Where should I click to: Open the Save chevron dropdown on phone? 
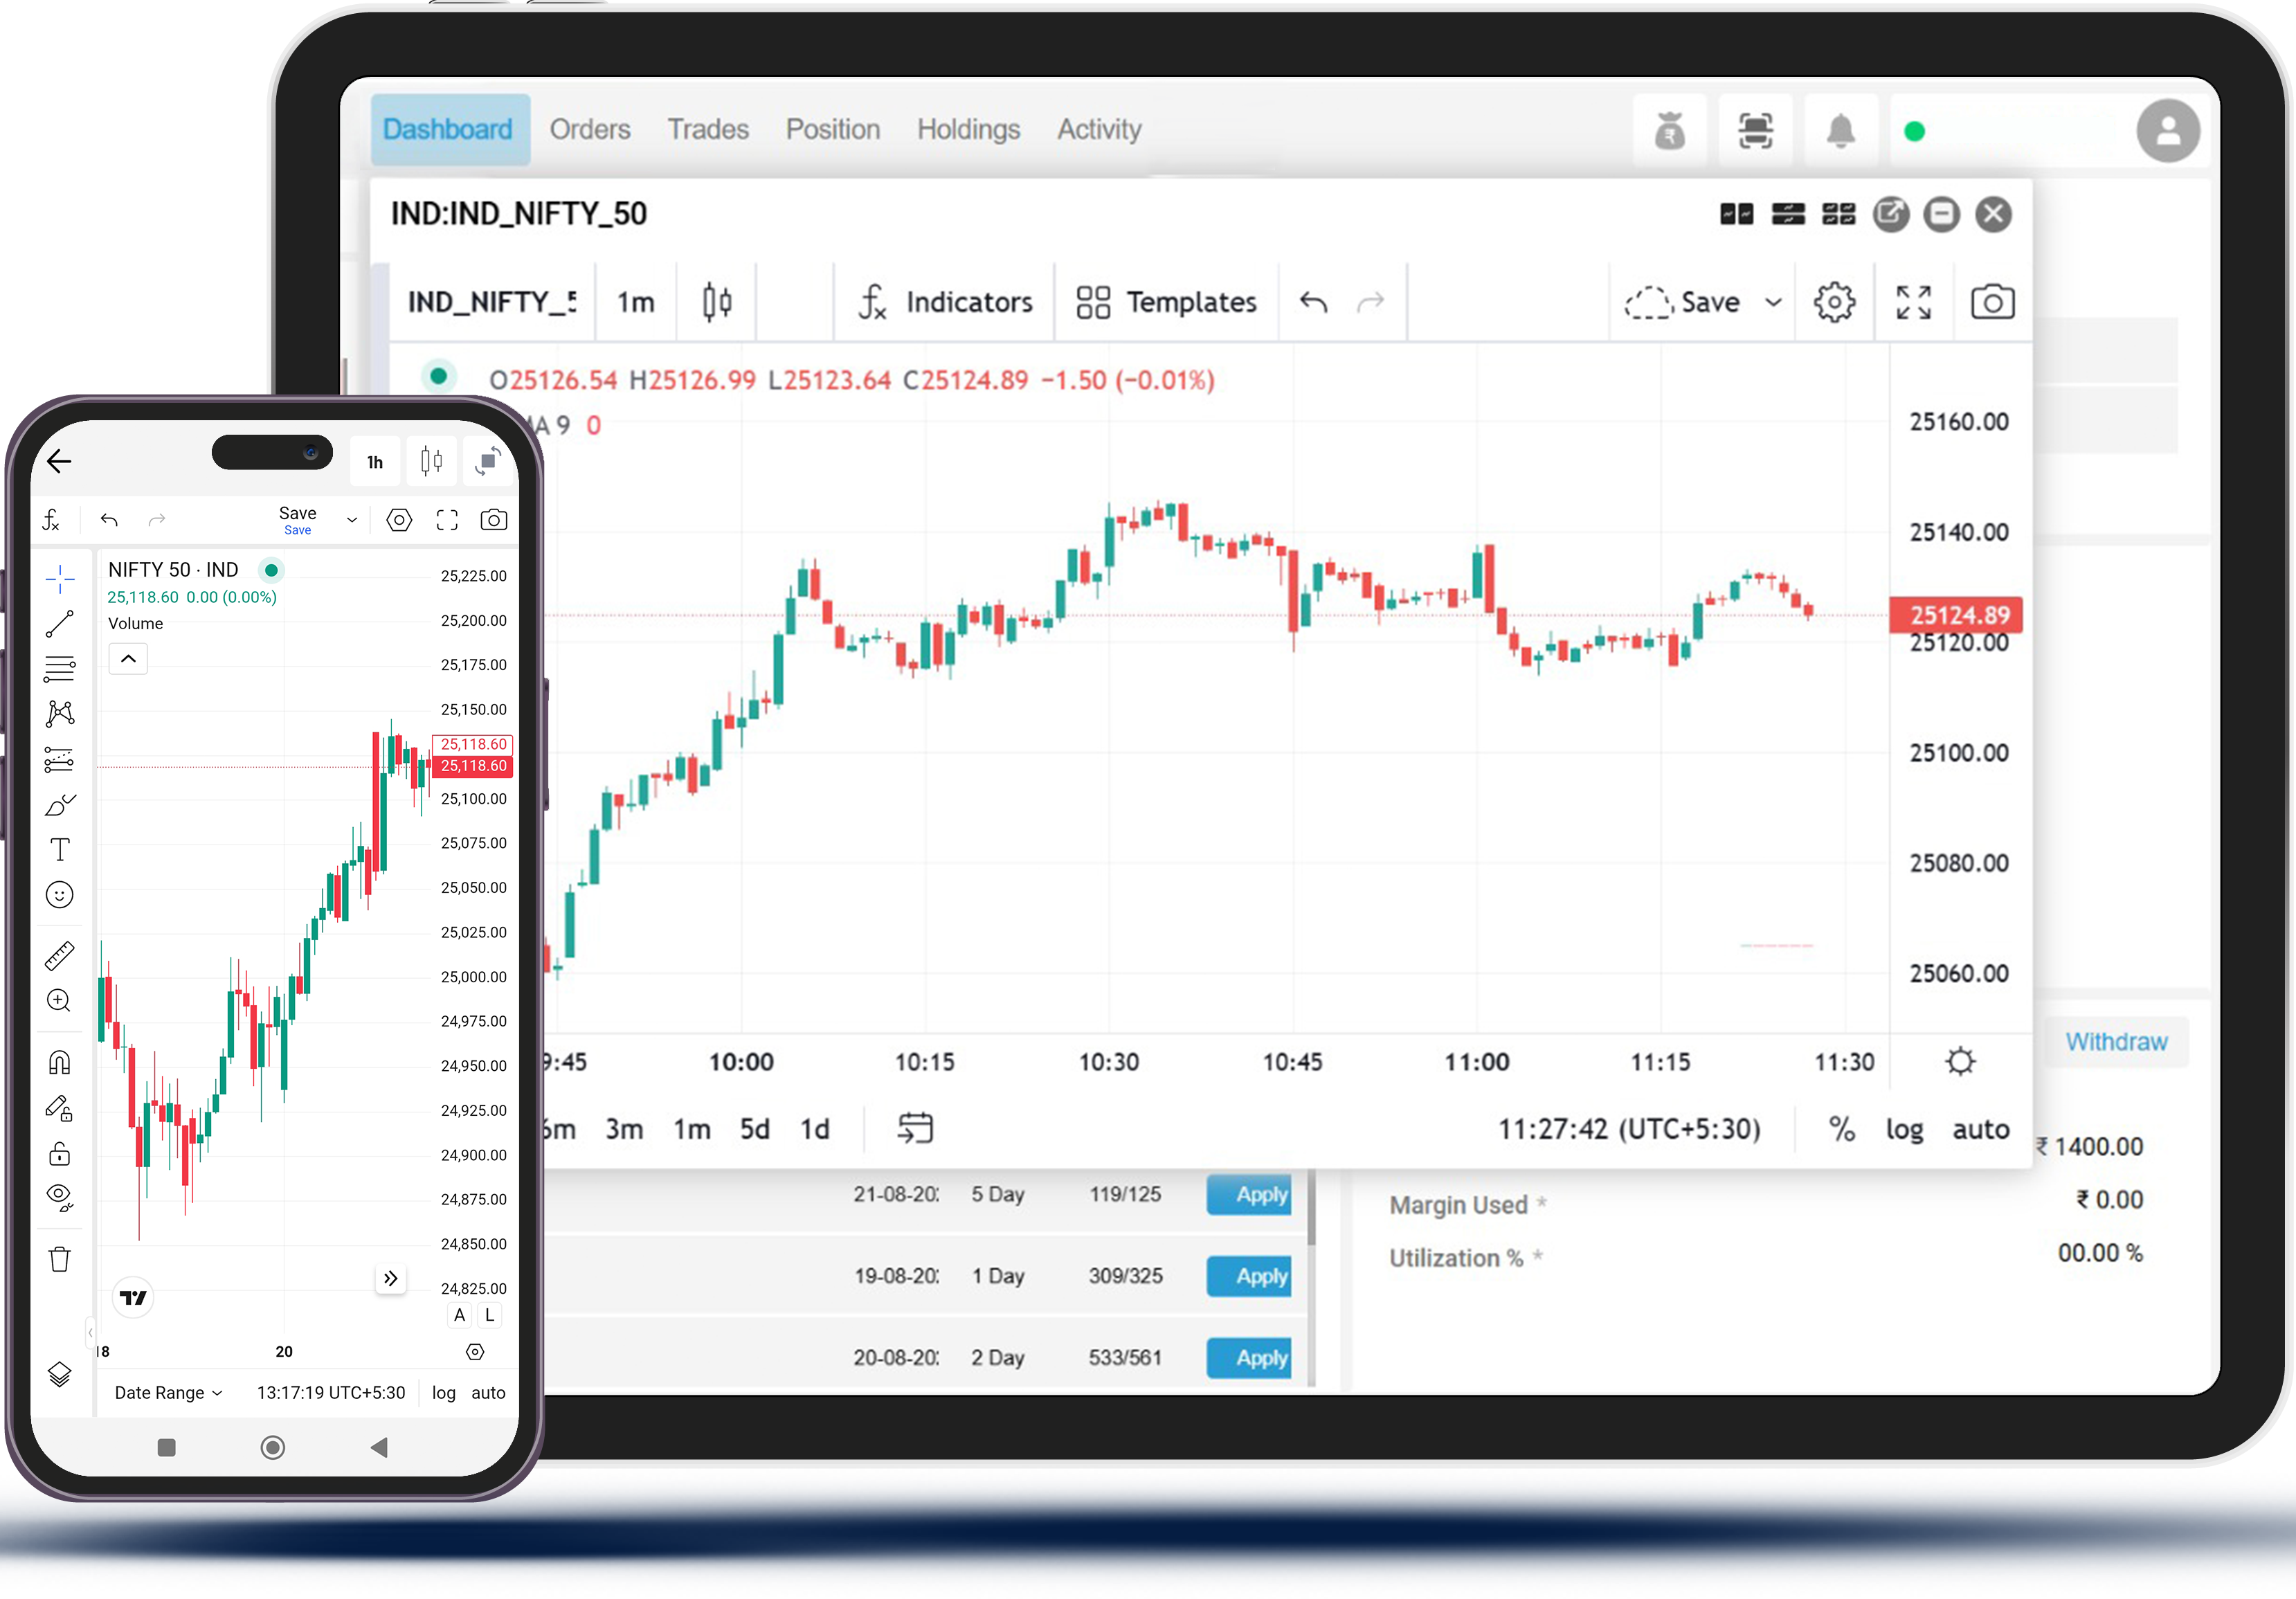(352, 520)
